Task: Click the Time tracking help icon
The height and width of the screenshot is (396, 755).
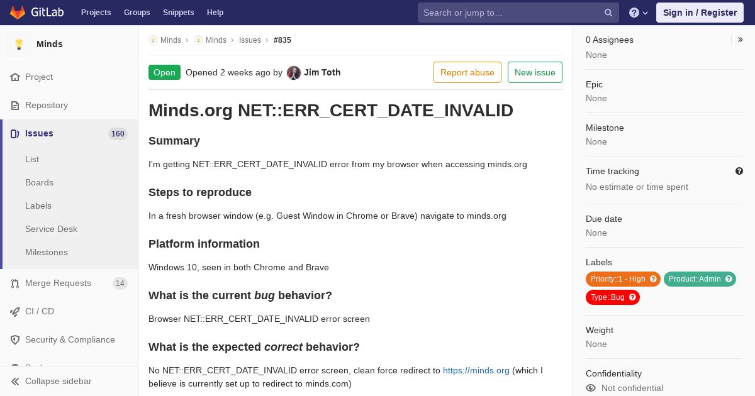Action: click(x=739, y=171)
